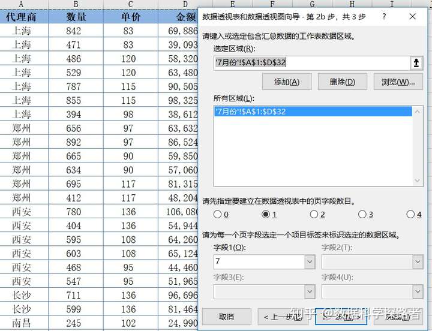The width and height of the screenshot is (432, 331).
Task: Open the 字段2 dropdown arrow
Action: coord(418,261)
